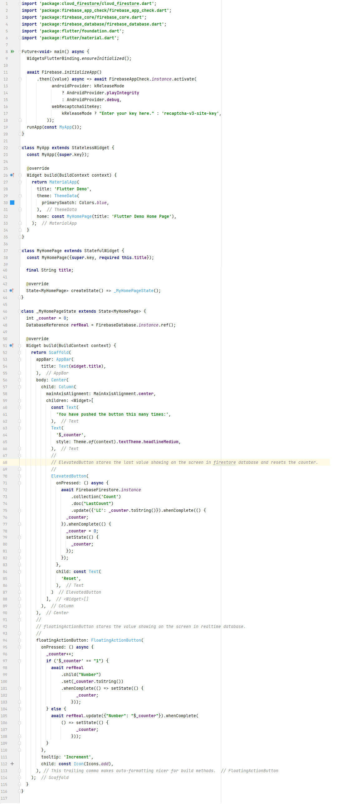Fold the child: Column( block
This screenshot has height=804, width=352.
(x=19, y=387)
